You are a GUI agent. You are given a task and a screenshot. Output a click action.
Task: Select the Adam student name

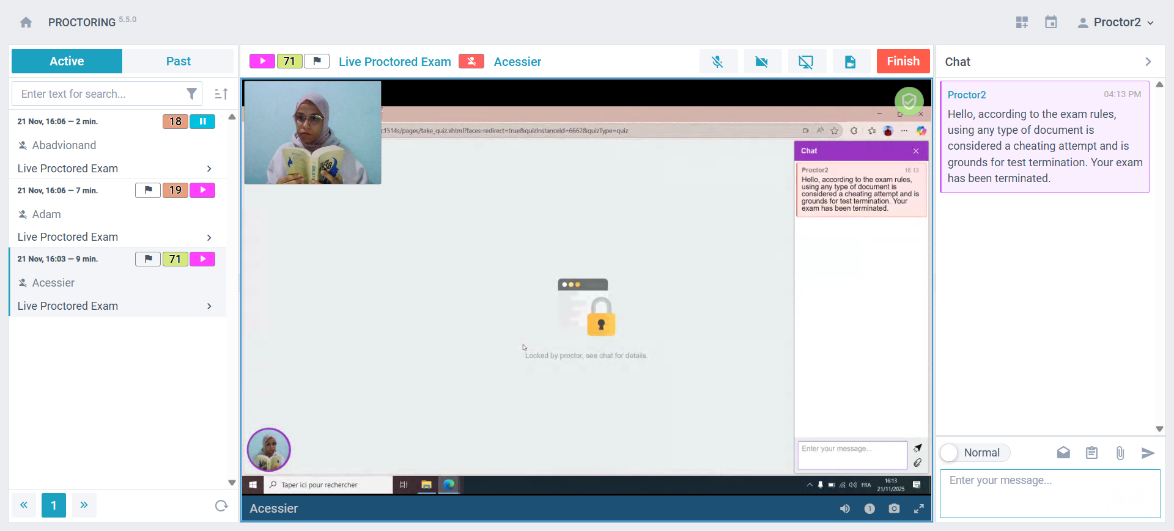46,214
